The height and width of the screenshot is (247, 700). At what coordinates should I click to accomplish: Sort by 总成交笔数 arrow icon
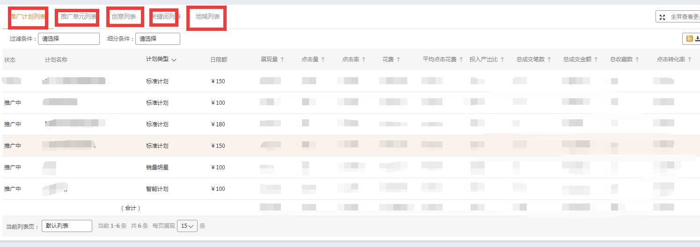pyautogui.click(x=549, y=59)
